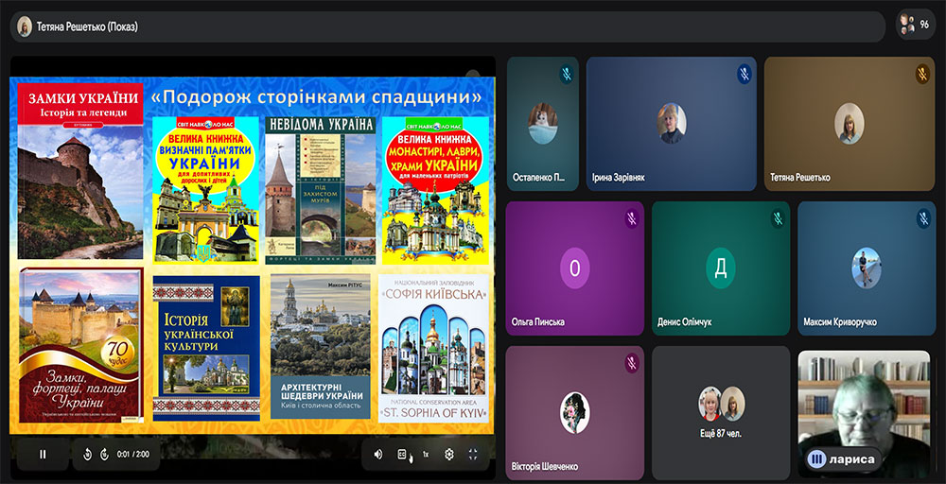
Task: Mute the video volume speaker icon
Action: tap(378, 454)
